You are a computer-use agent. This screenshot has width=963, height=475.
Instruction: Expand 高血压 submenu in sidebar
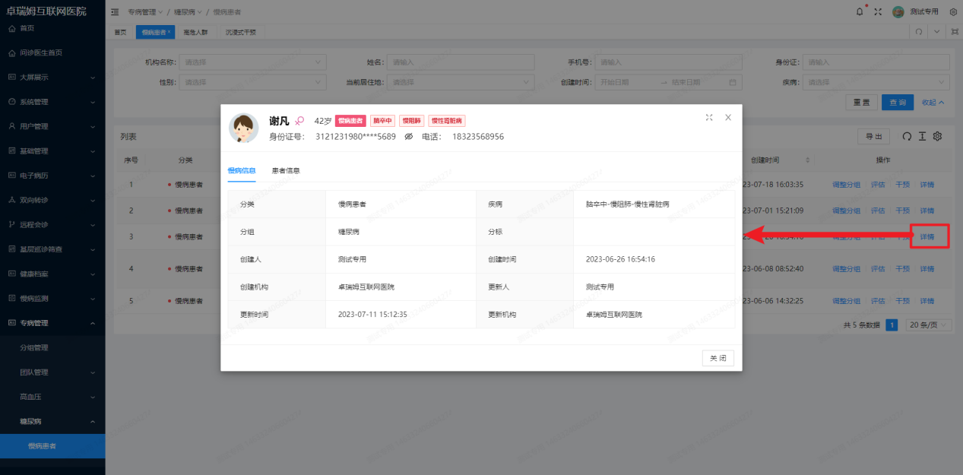coord(52,397)
